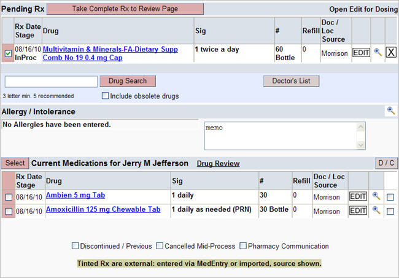
Task: Open the Drug Review link
Action: pyautogui.click(x=218, y=163)
